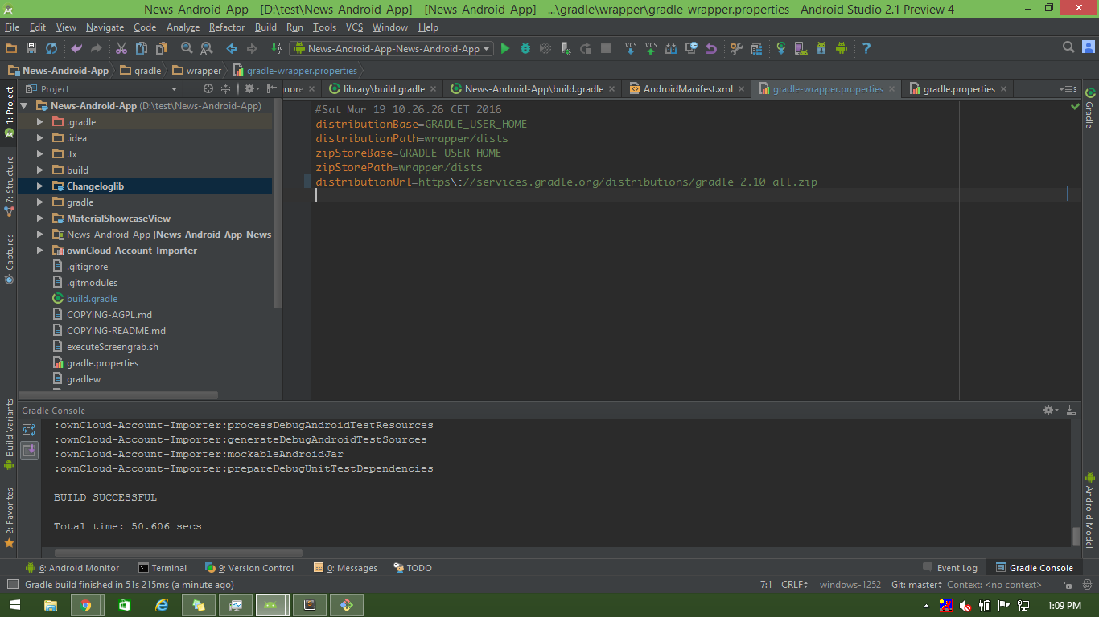1099x617 pixels.
Task: Click the blue Back navigation arrow
Action: pos(232,48)
